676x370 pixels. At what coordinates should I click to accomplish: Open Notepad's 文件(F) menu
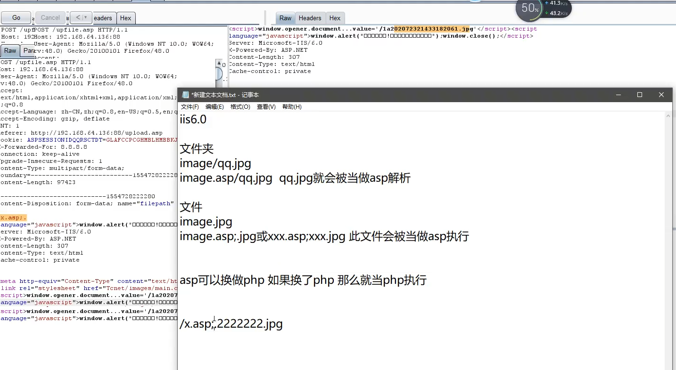tap(190, 107)
